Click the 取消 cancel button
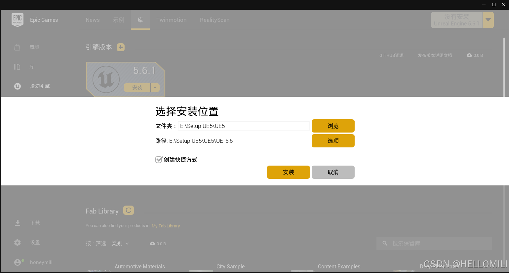Screen dimensions: 509x273 pyautogui.click(x=333, y=172)
